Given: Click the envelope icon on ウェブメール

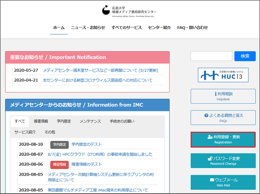Looking at the screenshot, I should coord(212,180).
